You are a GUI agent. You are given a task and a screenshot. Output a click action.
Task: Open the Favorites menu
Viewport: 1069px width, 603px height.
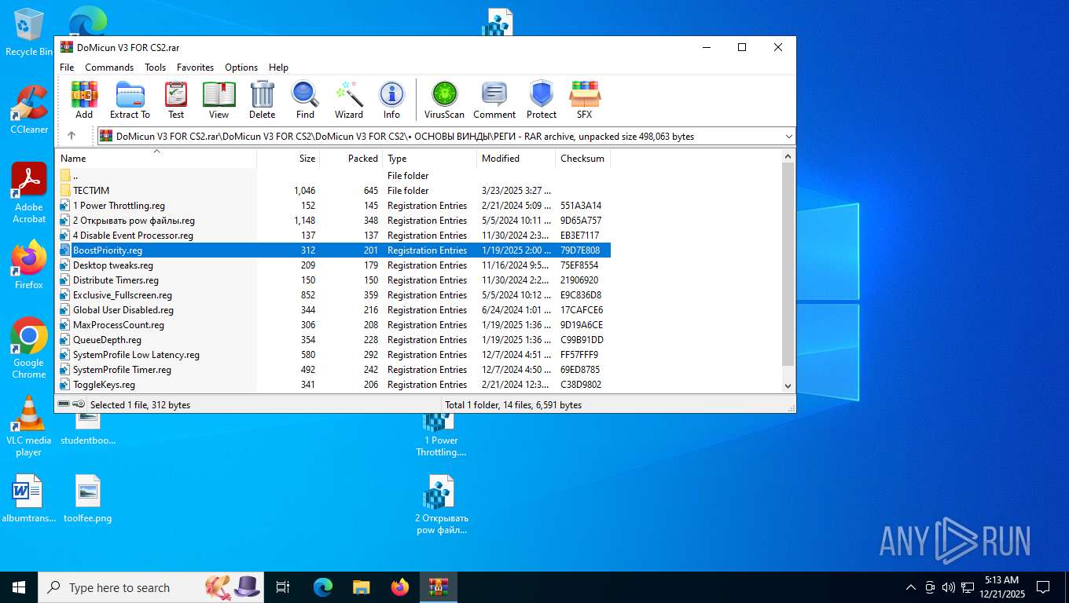click(195, 68)
